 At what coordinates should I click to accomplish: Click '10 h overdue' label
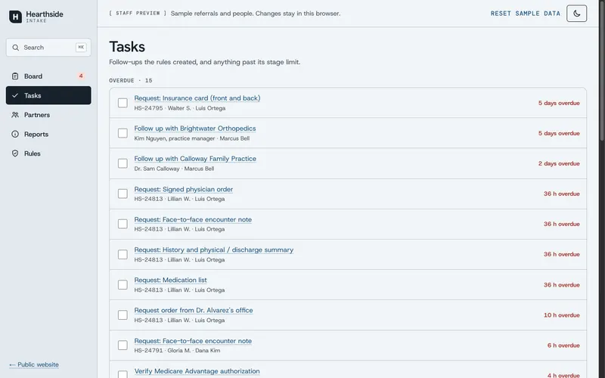(x=561, y=315)
